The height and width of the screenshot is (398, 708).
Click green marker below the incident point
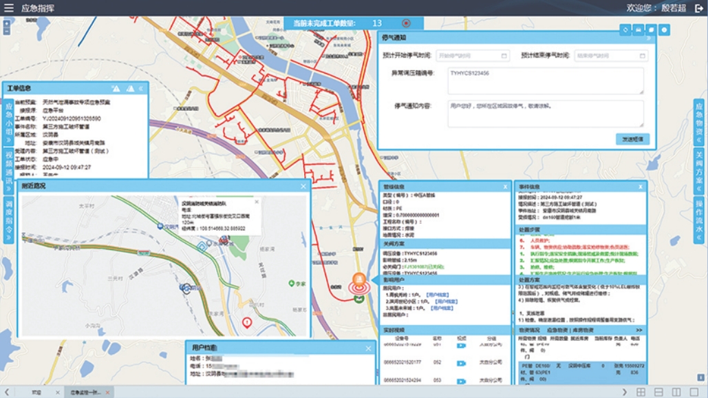359,299
